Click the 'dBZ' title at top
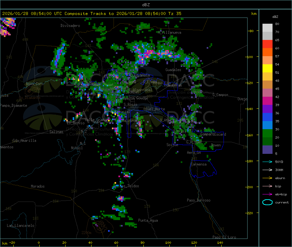 pos(146,5)
